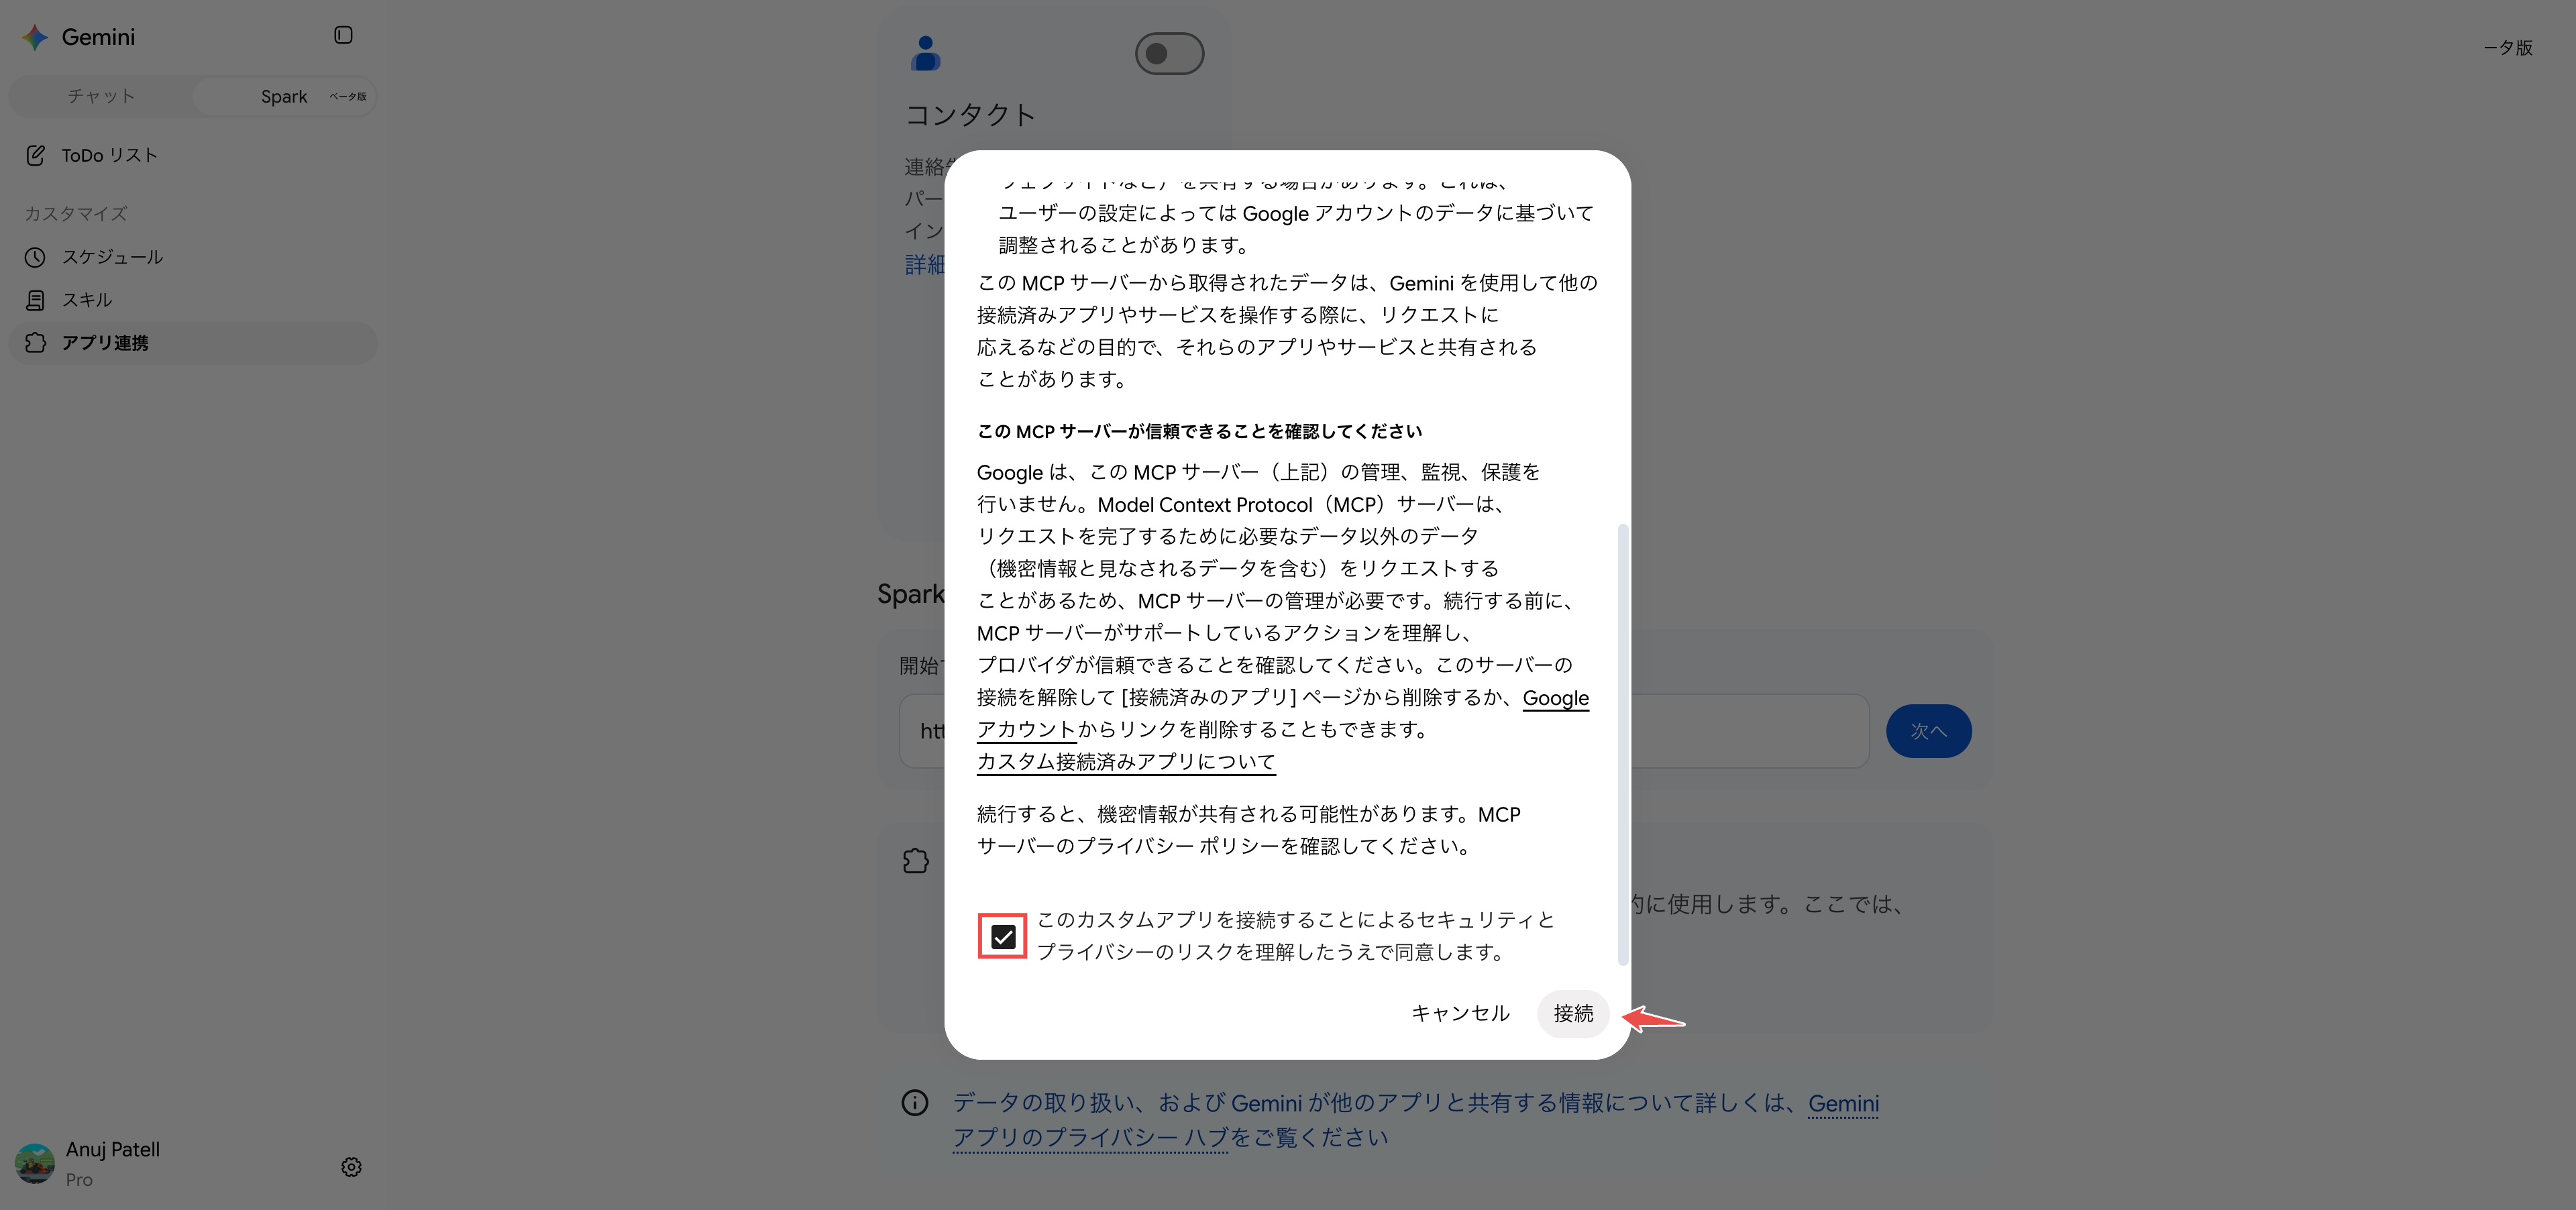Click the dialog's vertical scrollbar
The height and width of the screenshot is (1210, 2576).
(x=1623, y=745)
